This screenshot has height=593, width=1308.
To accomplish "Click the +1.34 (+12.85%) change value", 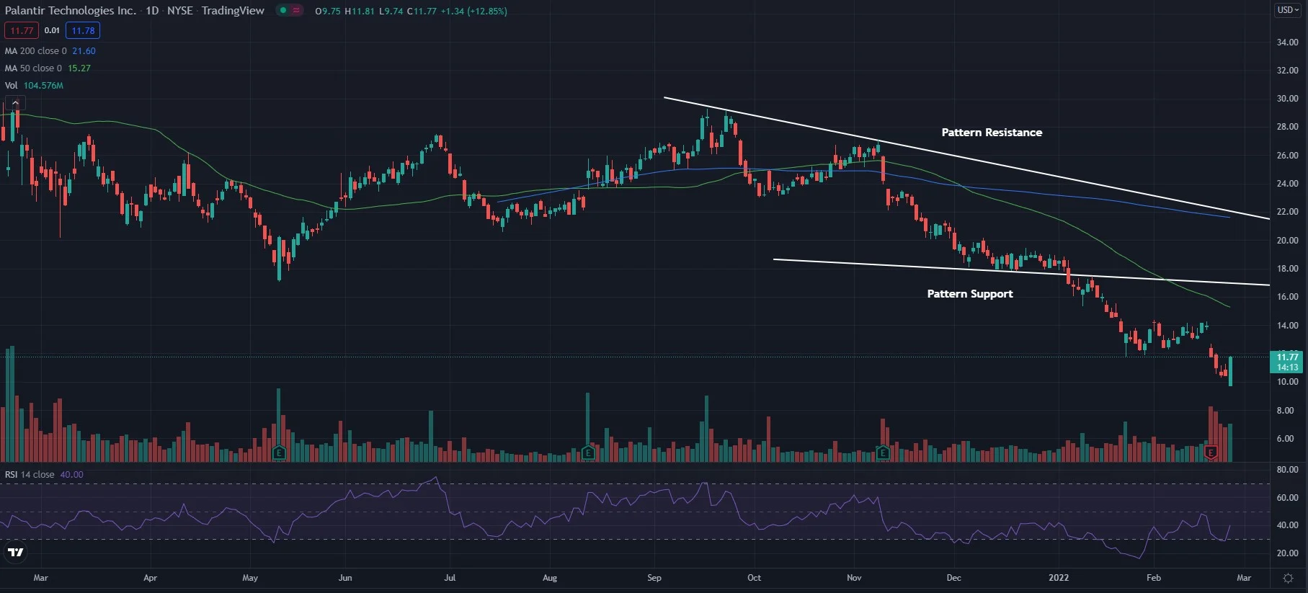I will click(x=474, y=12).
